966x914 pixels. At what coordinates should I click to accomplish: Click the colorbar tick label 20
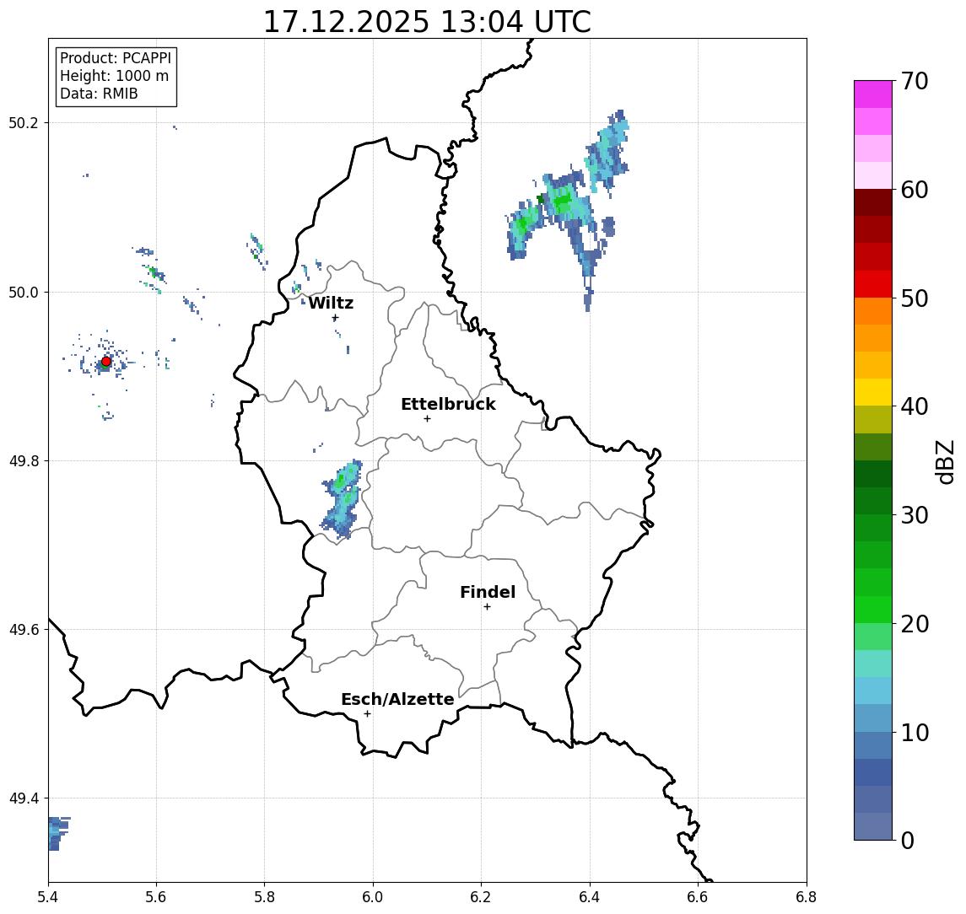(x=915, y=623)
